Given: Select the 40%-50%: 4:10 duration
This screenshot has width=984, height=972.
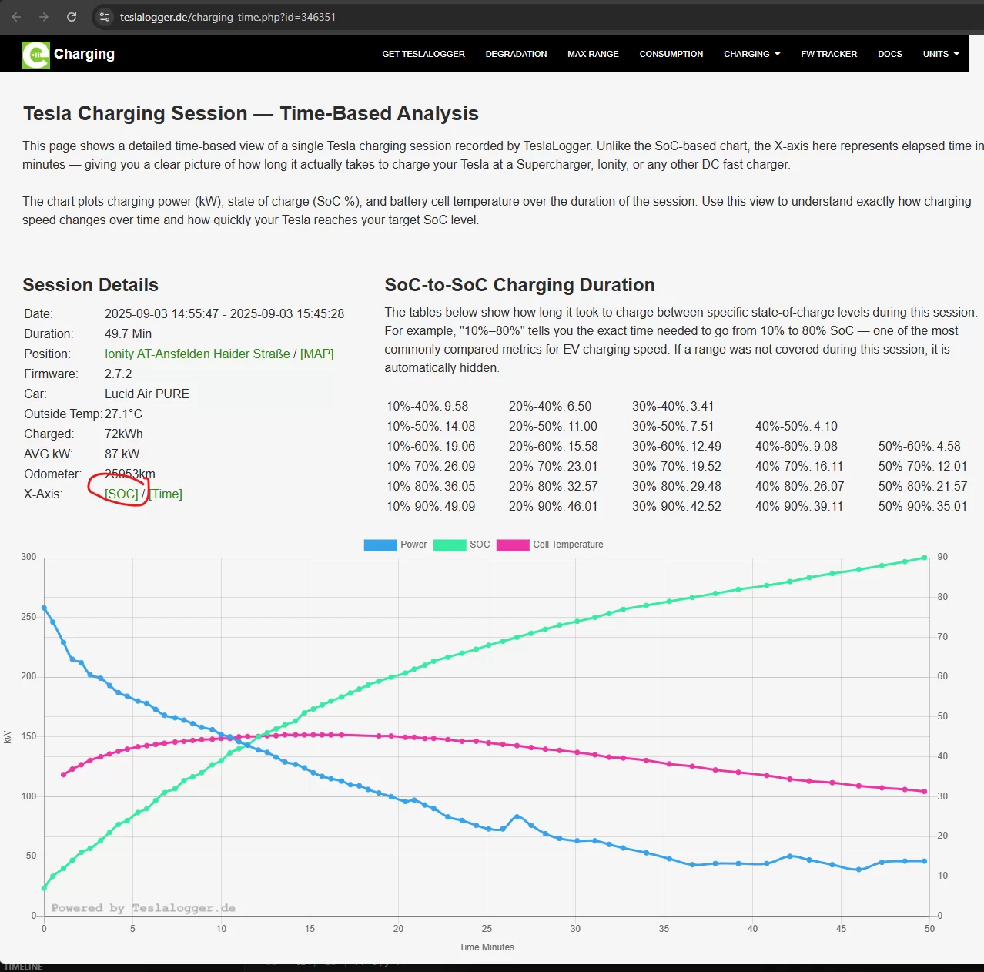Looking at the screenshot, I should 796,426.
